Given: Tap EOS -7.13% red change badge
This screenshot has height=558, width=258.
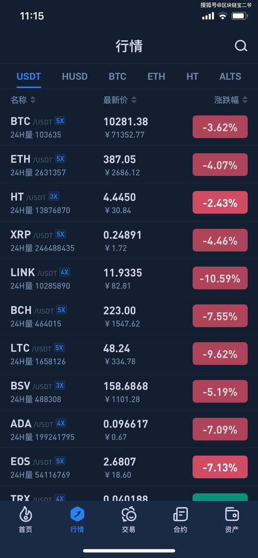Looking at the screenshot, I should 220,467.
